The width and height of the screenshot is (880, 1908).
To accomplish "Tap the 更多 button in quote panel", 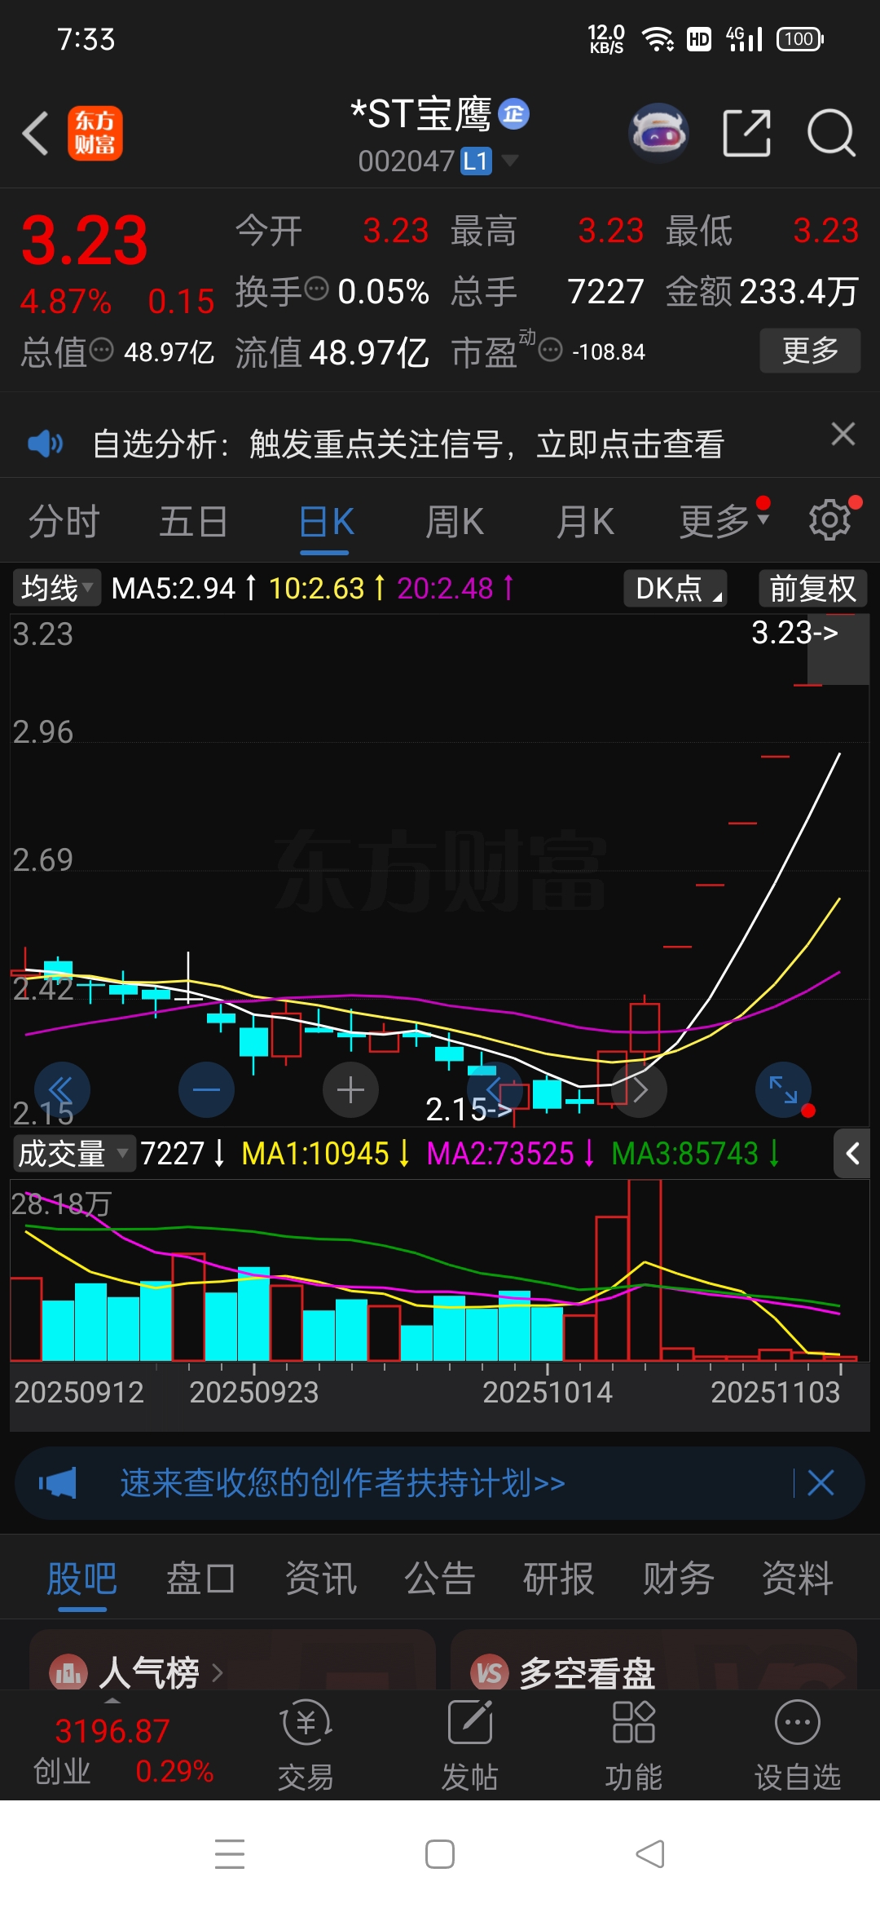I will [810, 351].
